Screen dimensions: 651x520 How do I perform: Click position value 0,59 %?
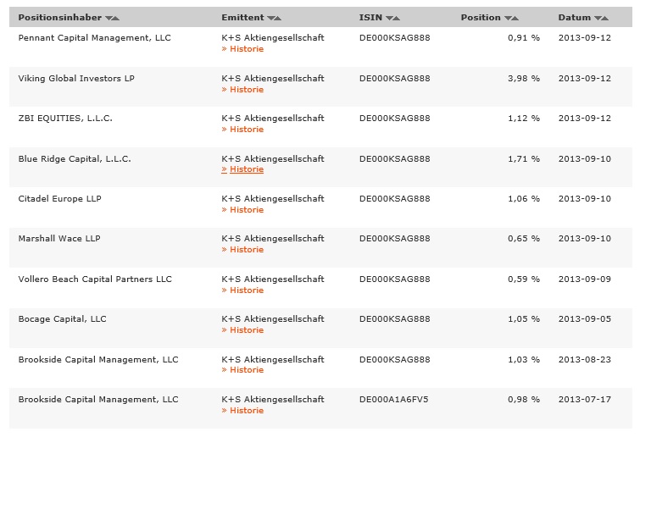[x=524, y=279]
